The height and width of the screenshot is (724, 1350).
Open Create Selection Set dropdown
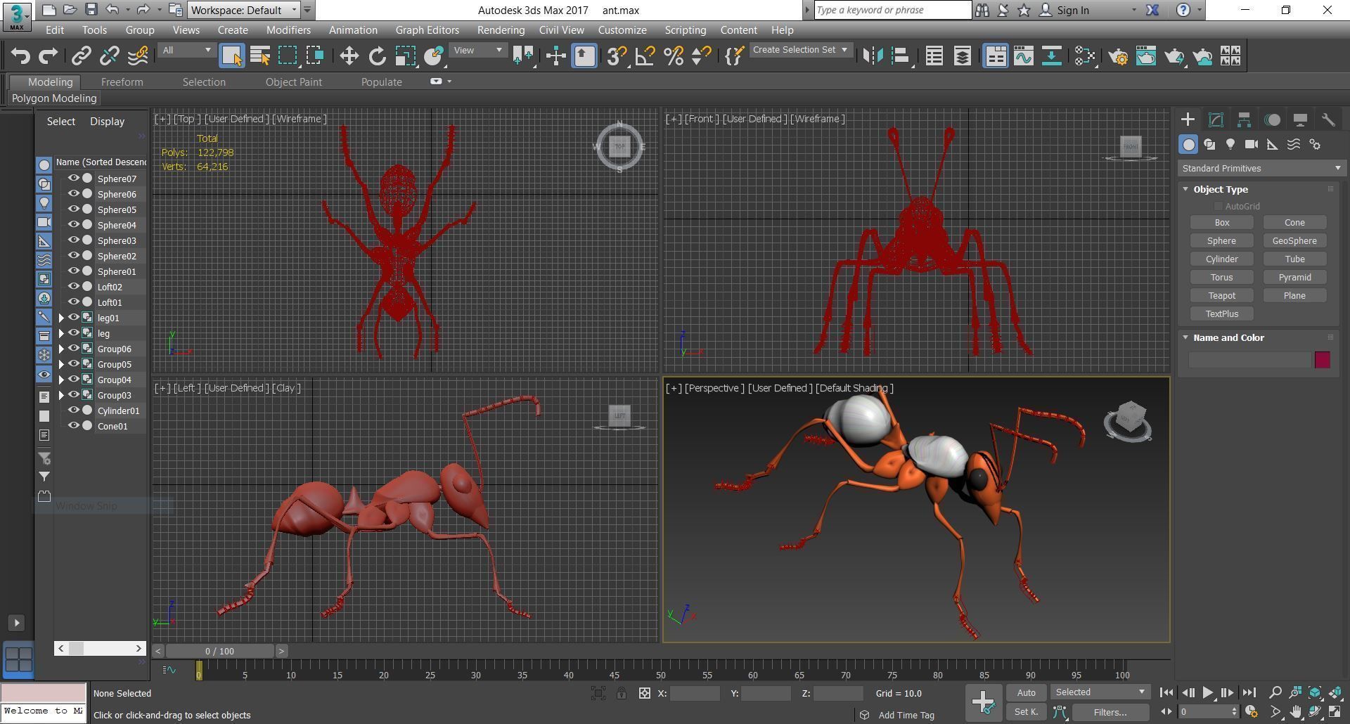coord(800,50)
